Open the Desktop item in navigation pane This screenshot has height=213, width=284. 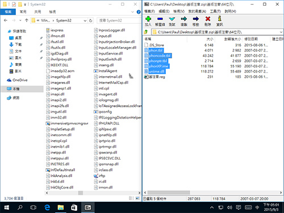(x=15, y=38)
